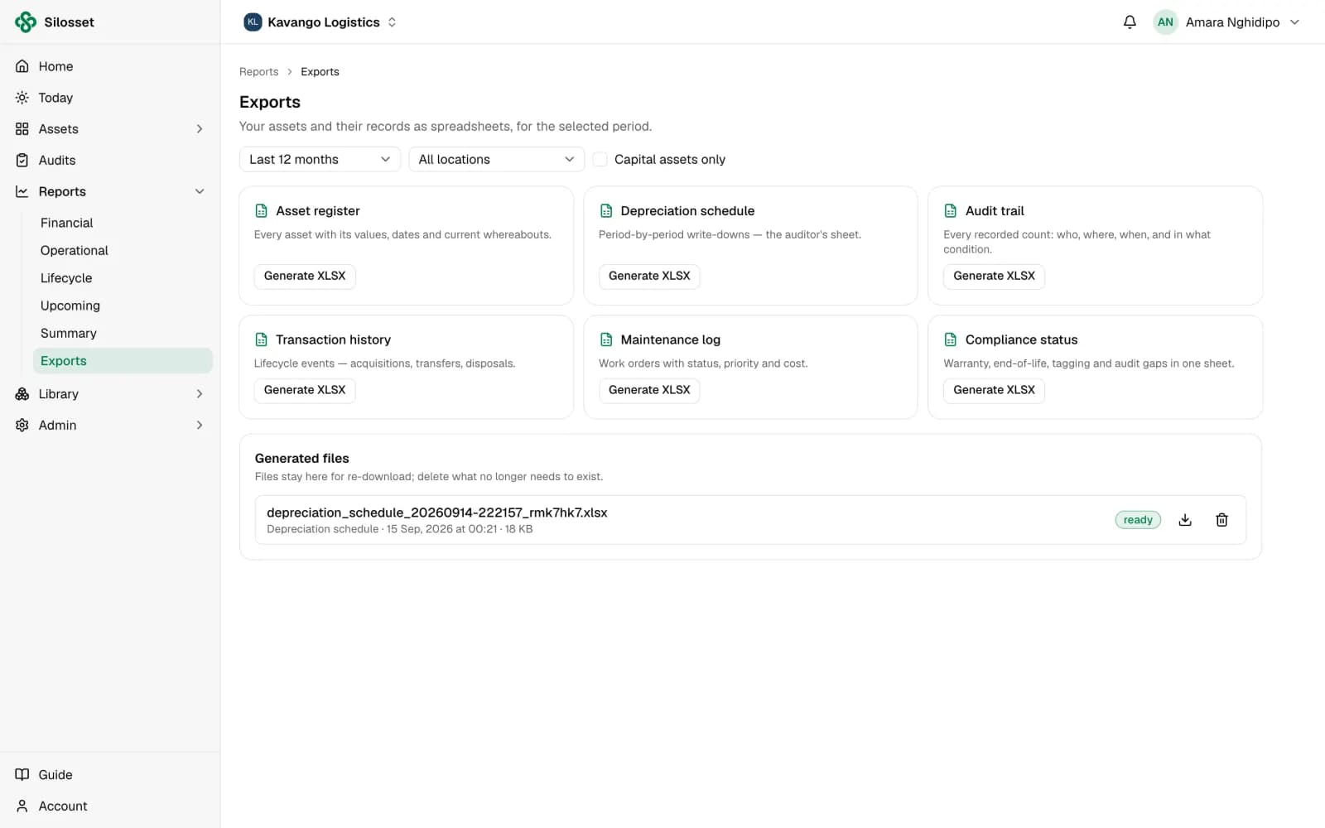The width and height of the screenshot is (1325, 828).
Task: Open the notifications bell
Action: coord(1130,22)
